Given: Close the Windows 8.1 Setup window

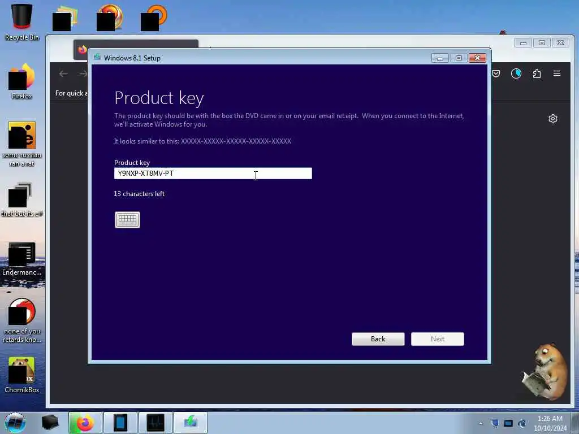Looking at the screenshot, I should (x=477, y=58).
